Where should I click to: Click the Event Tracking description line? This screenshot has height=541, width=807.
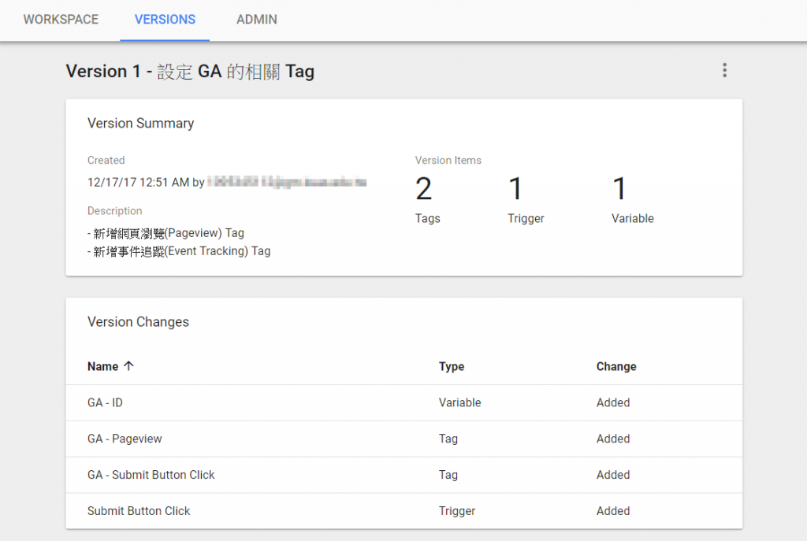179,251
